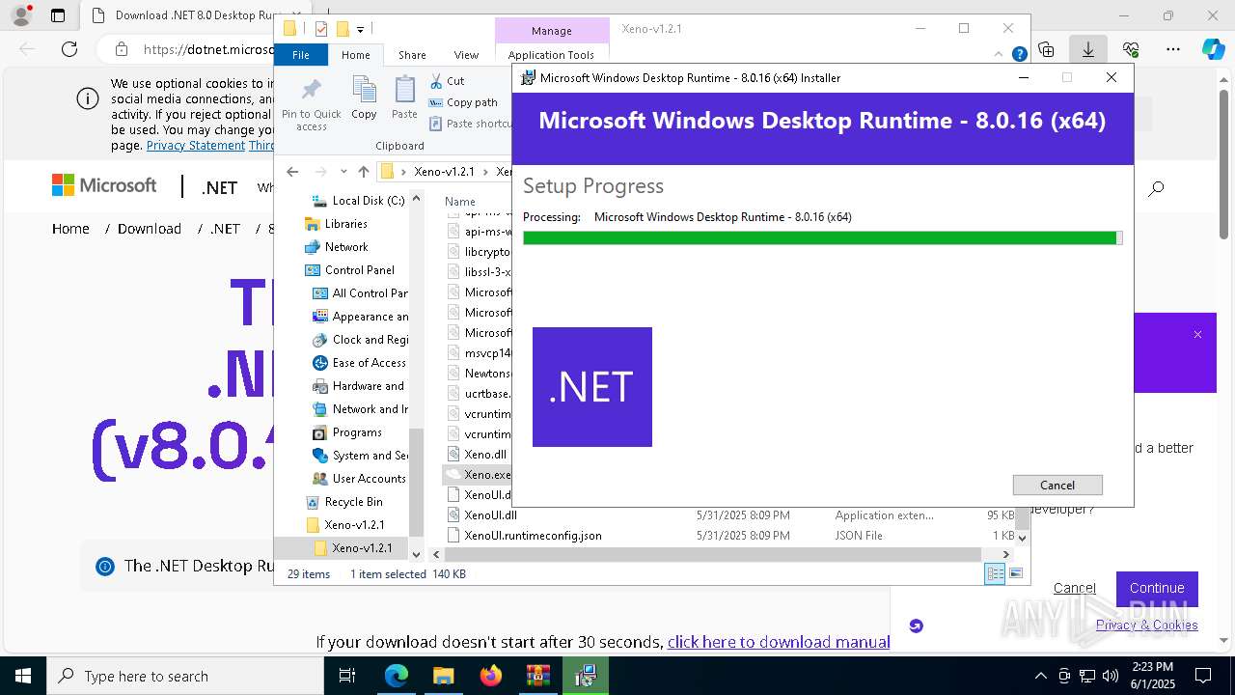Open the Edge Downloads icon
This screenshot has height=695, width=1235.
(x=1088, y=49)
